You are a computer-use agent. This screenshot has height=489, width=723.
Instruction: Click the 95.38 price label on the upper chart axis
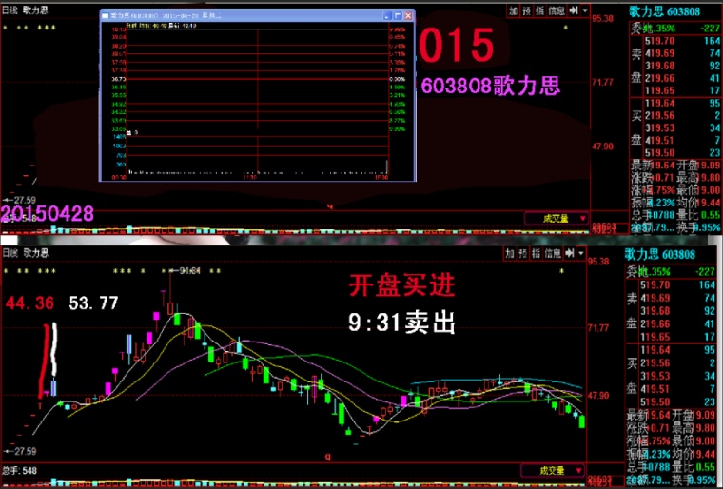click(x=603, y=19)
